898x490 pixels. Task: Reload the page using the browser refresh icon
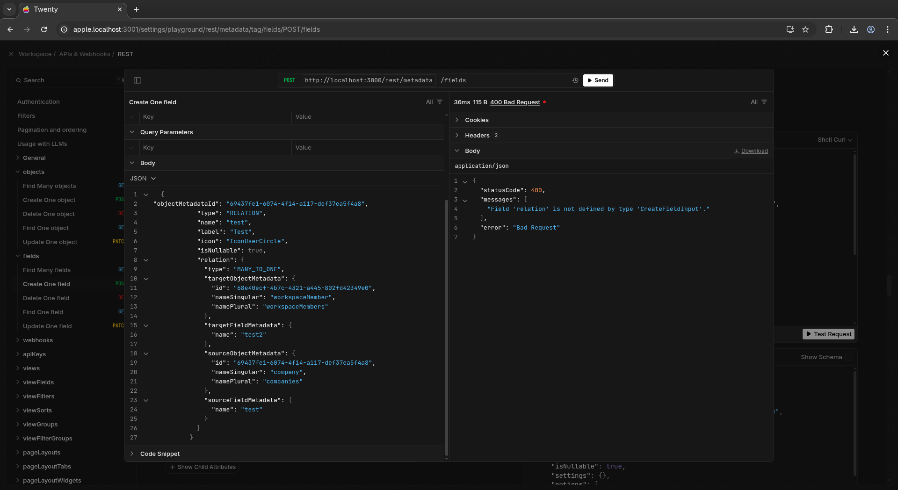[x=44, y=29]
